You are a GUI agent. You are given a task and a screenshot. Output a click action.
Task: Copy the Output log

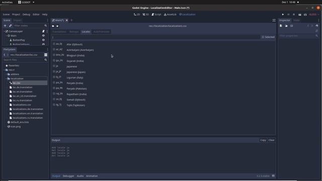tap(263, 140)
